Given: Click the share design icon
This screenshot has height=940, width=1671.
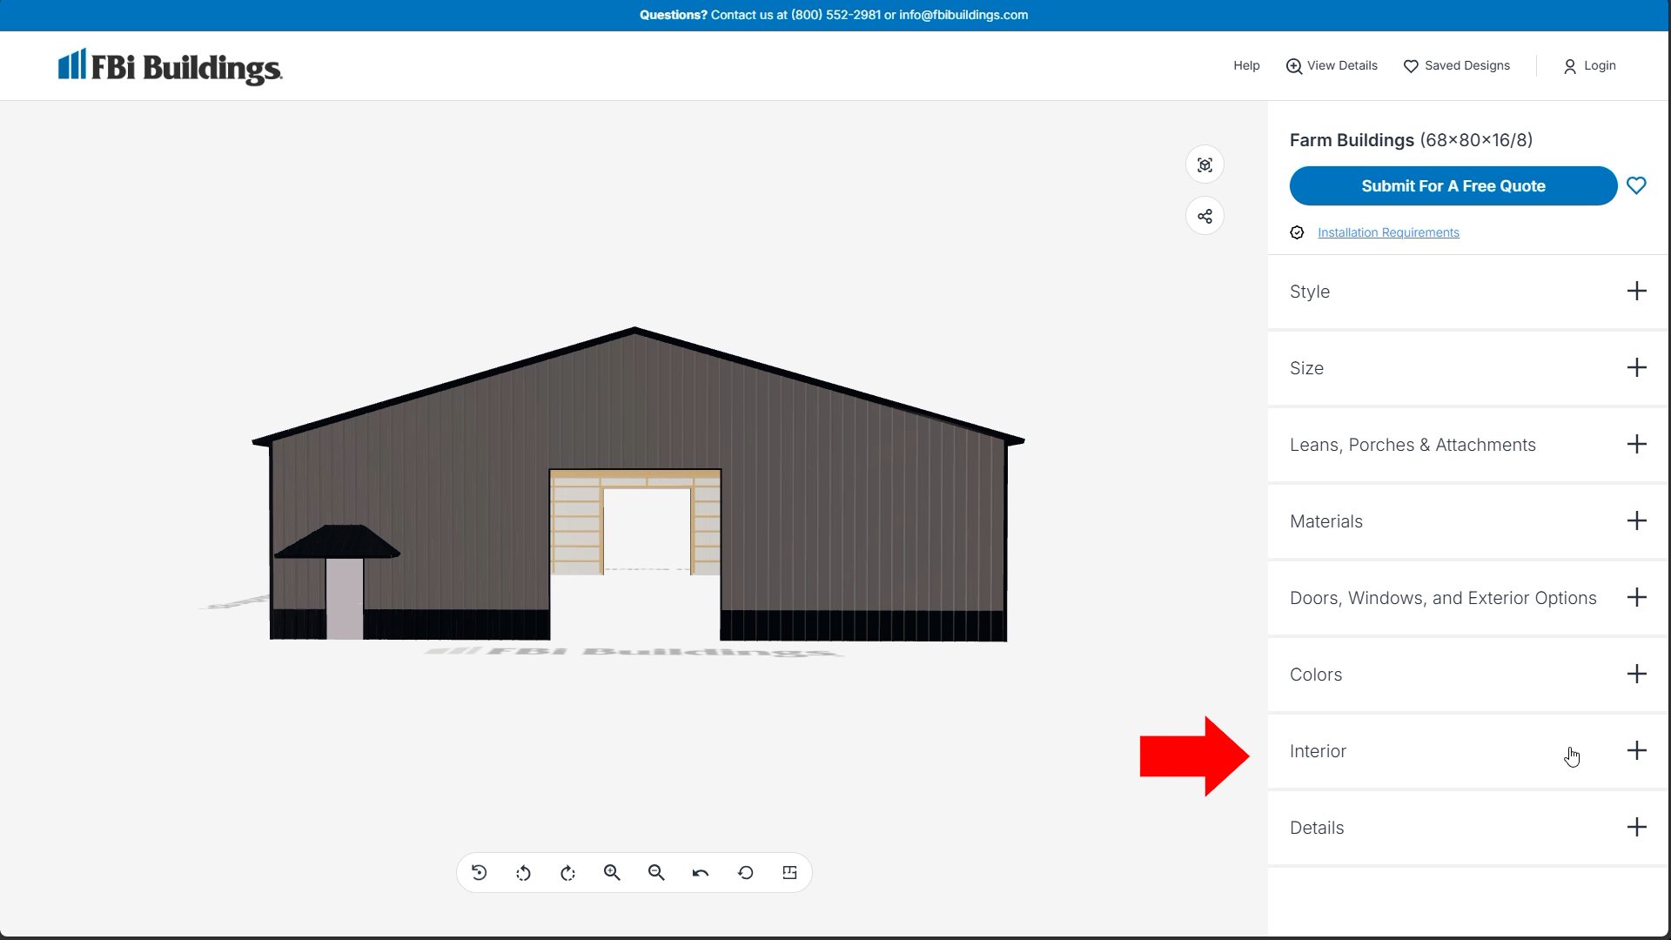Looking at the screenshot, I should click(x=1205, y=216).
